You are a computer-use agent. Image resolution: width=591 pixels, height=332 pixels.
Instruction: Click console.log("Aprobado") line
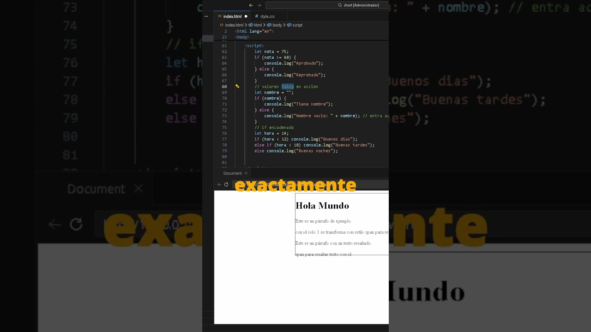point(294,63)
